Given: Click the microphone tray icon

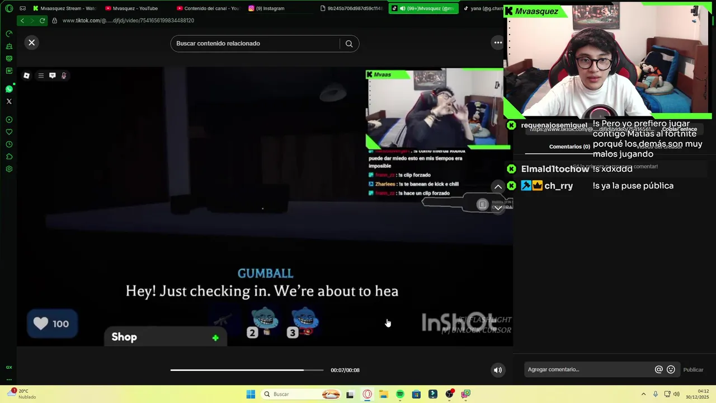Looking at the screenshot, I should (x=656, y=394).
